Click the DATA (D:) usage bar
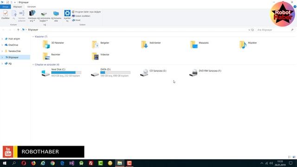Viewport: 297px width, 167px height. point(116,72)
